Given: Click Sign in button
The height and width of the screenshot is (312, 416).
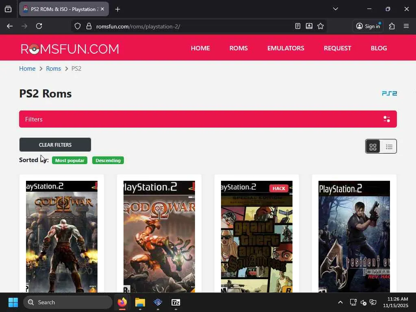Looking at the screenshot, I should pyautogui.click(x=368, y=26).
